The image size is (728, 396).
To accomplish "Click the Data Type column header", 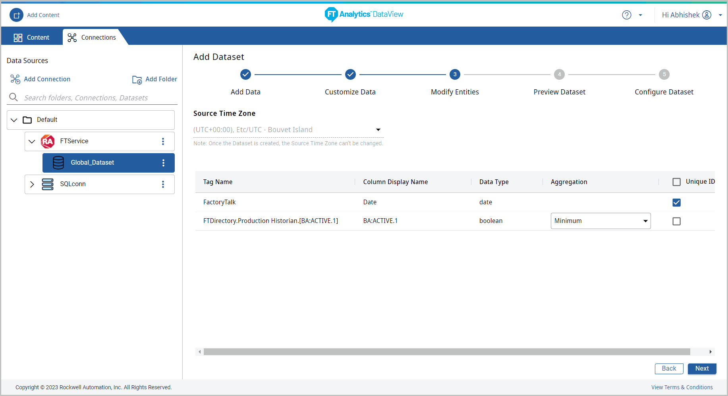I will tap(494, 182).
